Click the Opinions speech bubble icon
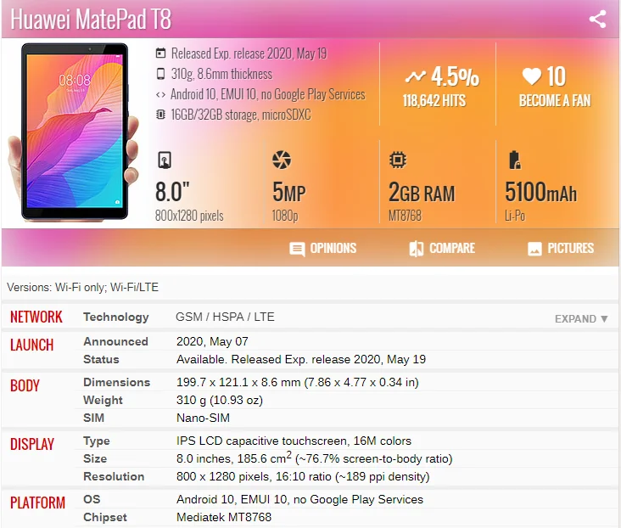Viewport: 621px width, 528px height. [297, 249]
